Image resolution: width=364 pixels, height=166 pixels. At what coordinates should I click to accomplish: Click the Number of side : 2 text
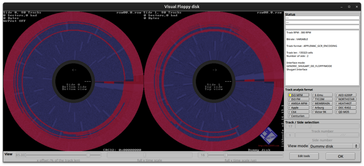coord(297,56)
